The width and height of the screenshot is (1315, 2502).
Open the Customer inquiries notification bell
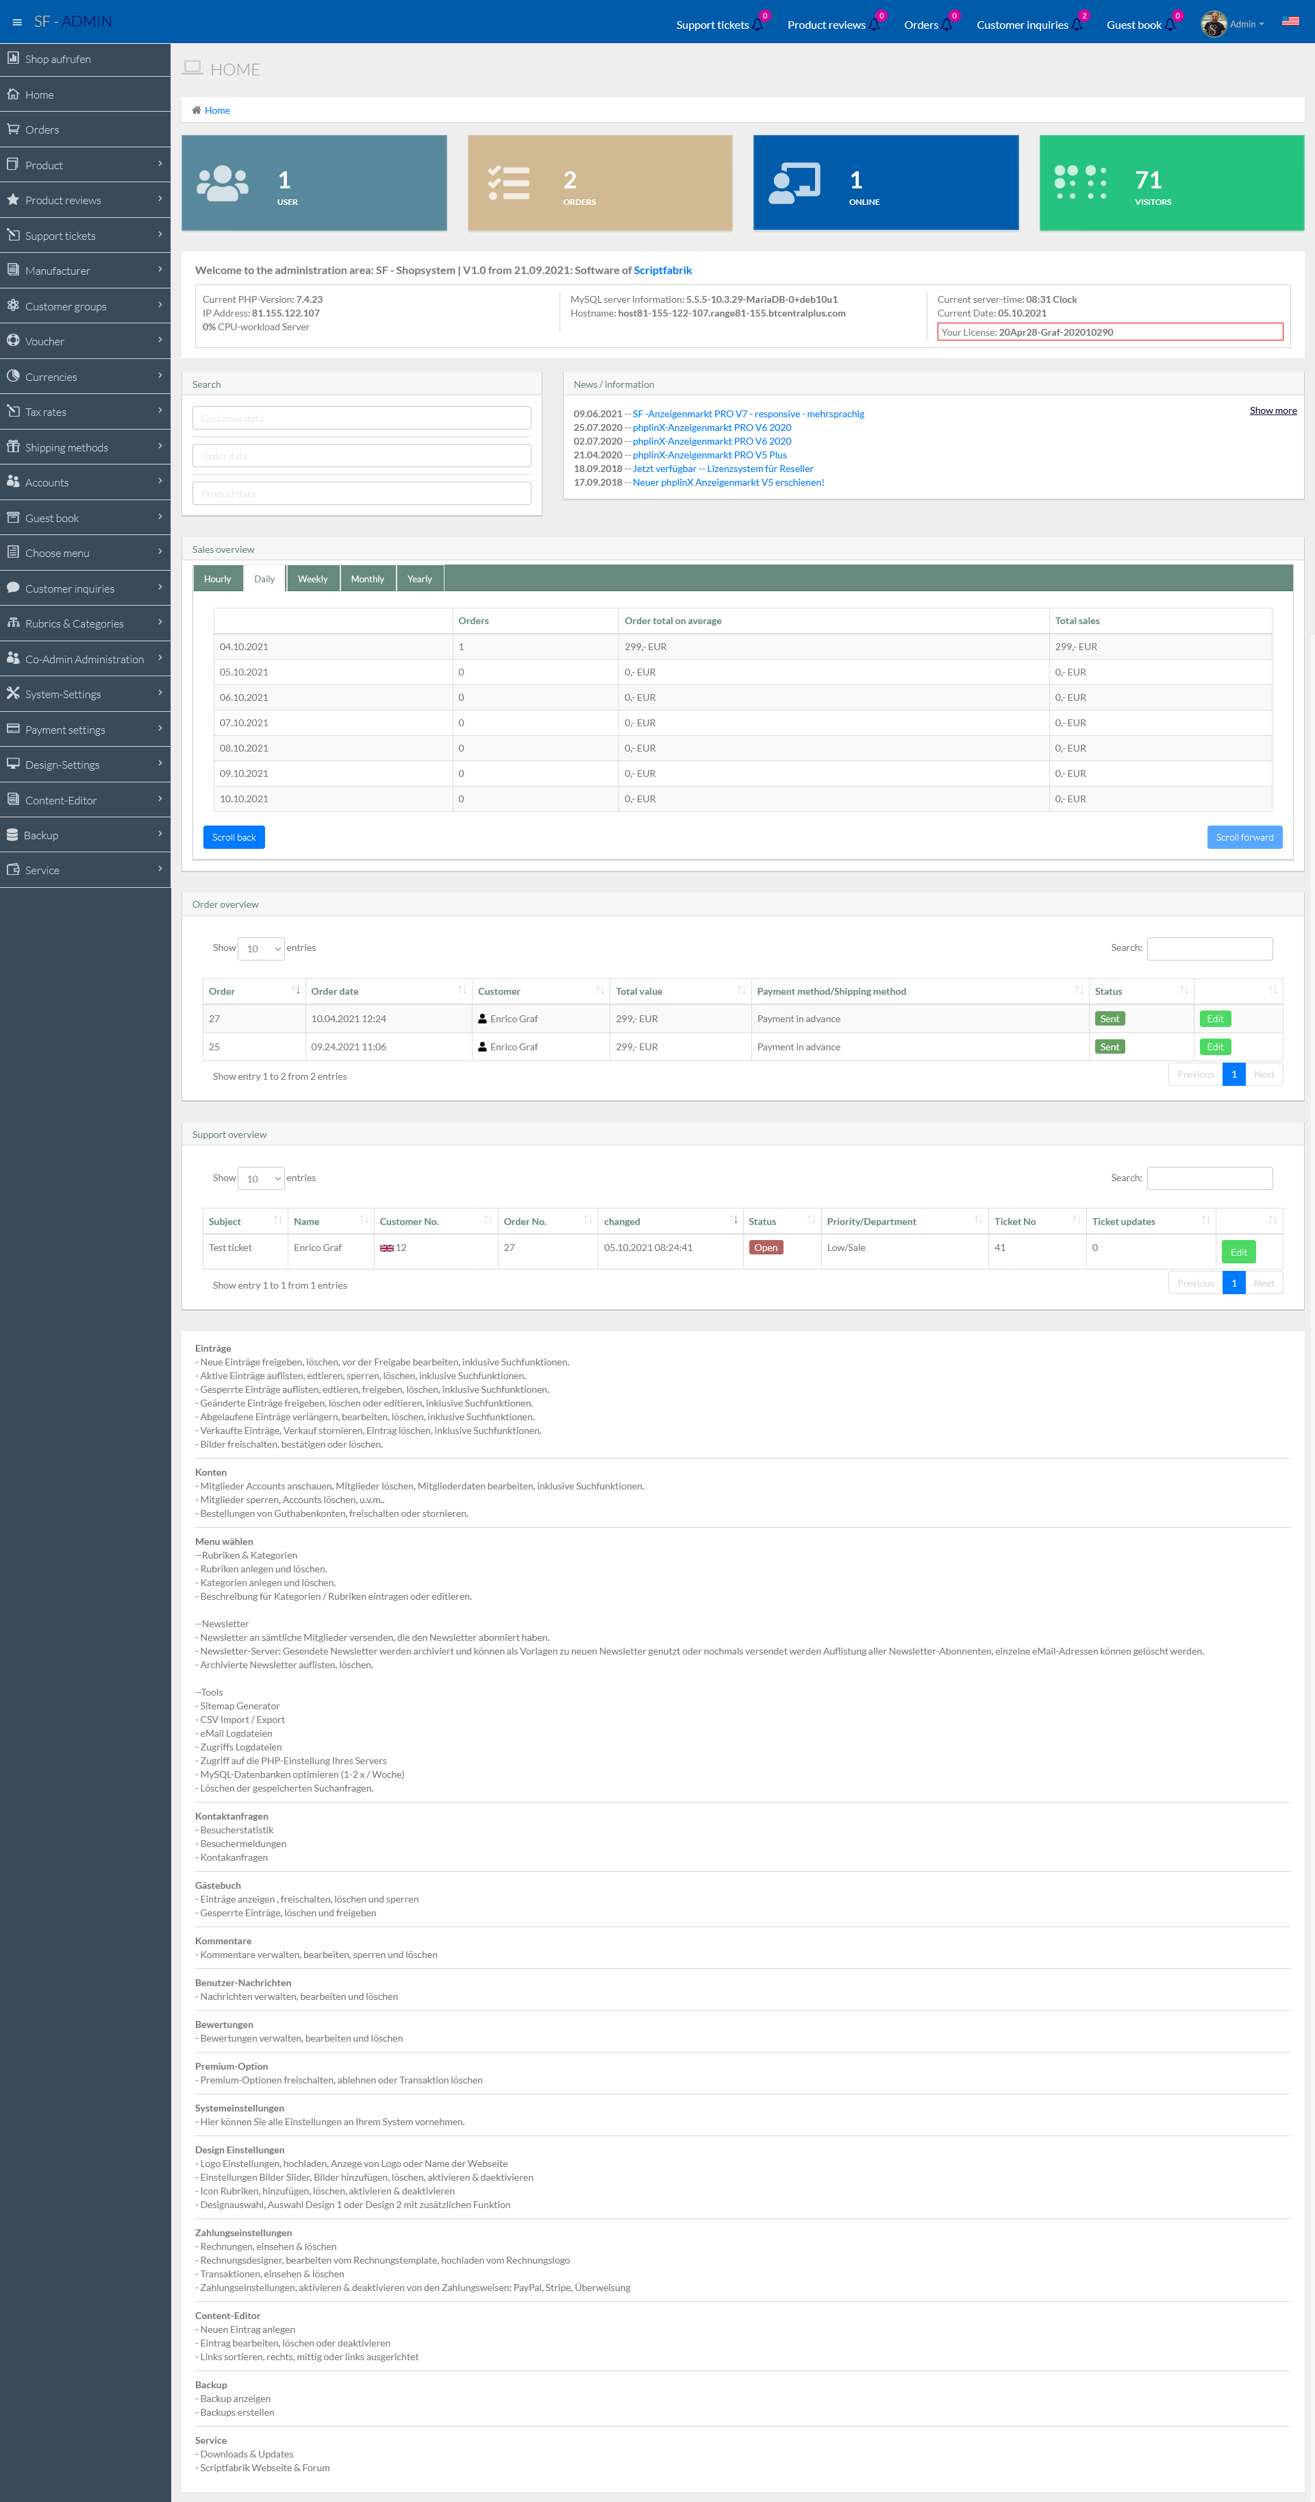[x=1077, y=24]
